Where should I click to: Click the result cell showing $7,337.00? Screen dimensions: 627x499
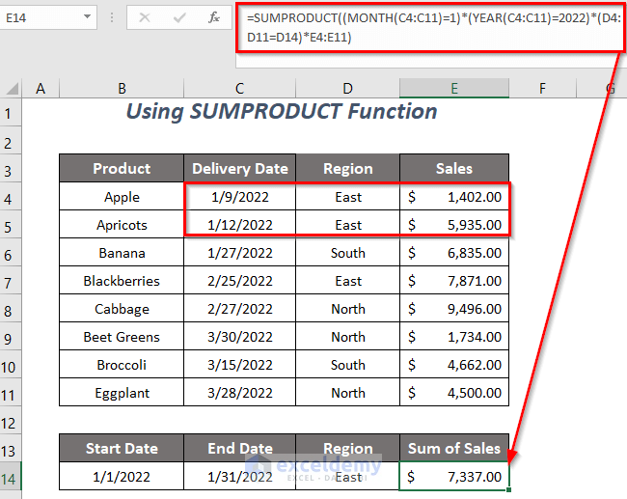coord(453,477)
